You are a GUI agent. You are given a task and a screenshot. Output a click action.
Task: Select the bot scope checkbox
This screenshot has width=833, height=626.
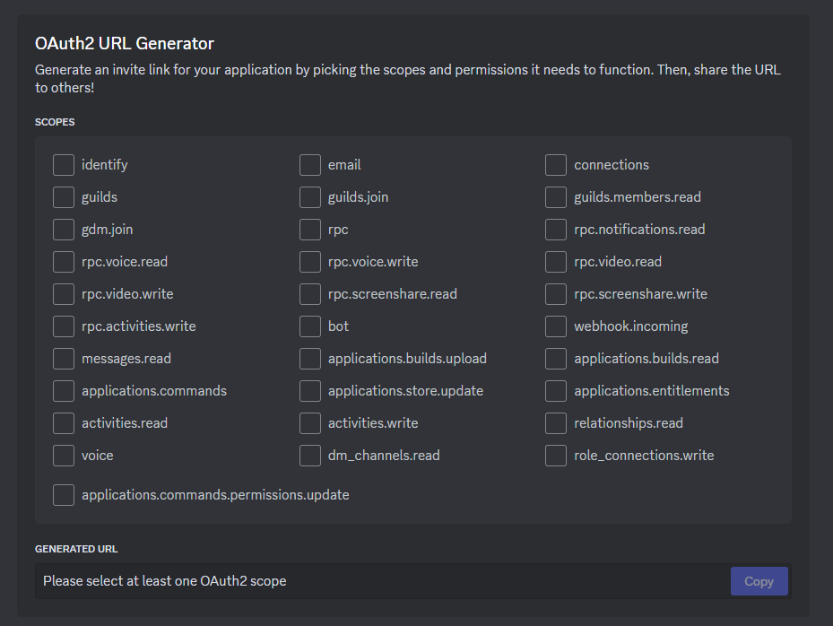pos(310,326)
